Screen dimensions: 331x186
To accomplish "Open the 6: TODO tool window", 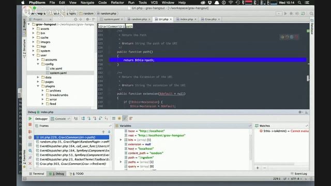I will tap(77, 174).
